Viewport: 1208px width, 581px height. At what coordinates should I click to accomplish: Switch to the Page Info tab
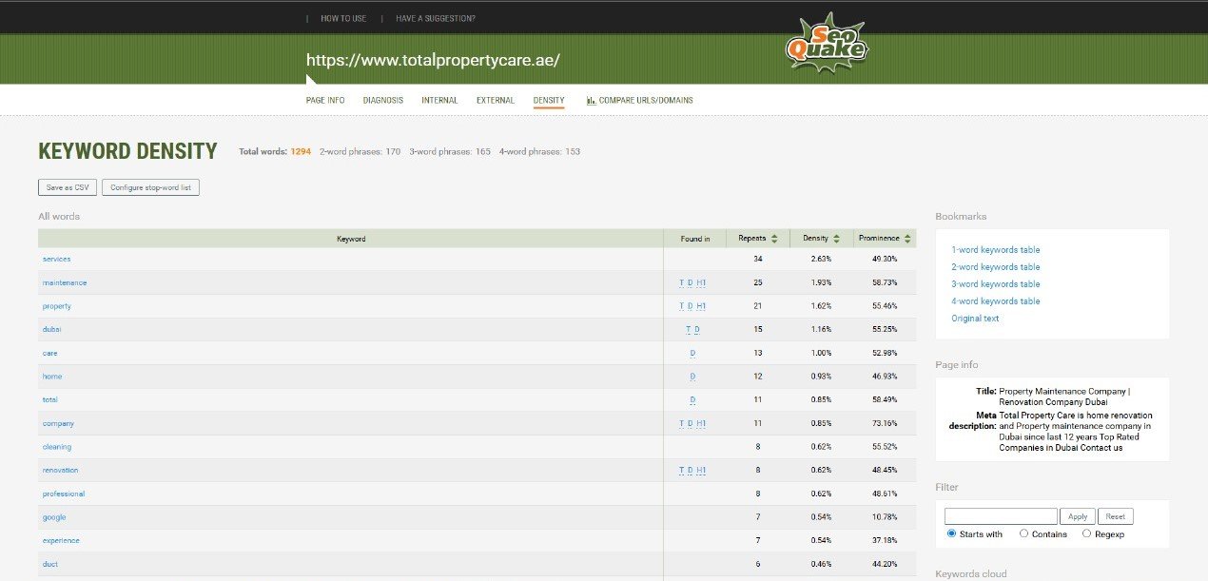click(x=325, y=100)
